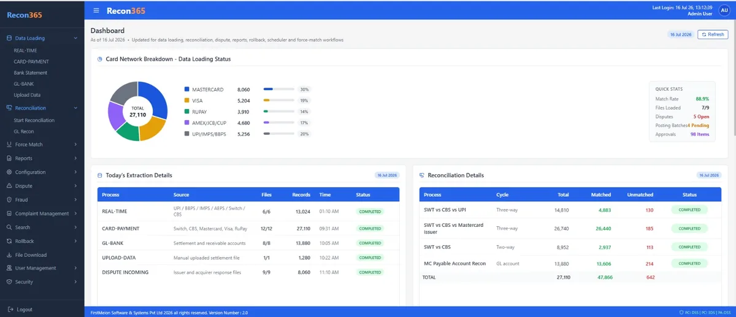Click the File Download icon
The image size is (736, 317).
click(x=9, y=254)
